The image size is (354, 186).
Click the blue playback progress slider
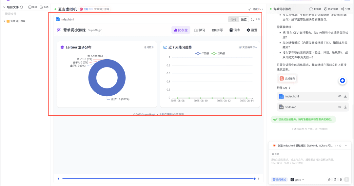[x=157, y=179]
